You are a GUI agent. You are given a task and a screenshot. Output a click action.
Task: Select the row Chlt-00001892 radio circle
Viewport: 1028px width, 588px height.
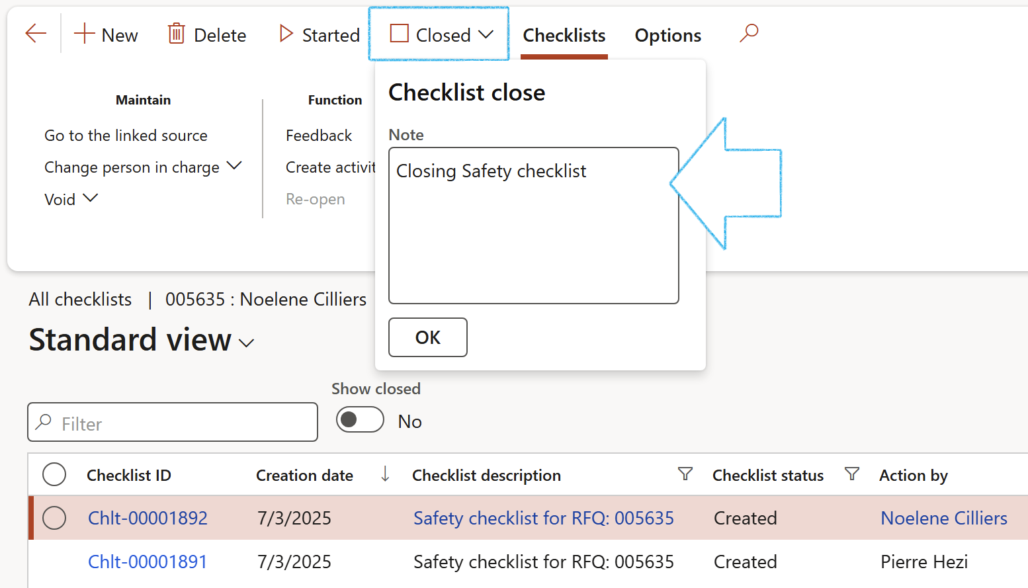point(54,518)
